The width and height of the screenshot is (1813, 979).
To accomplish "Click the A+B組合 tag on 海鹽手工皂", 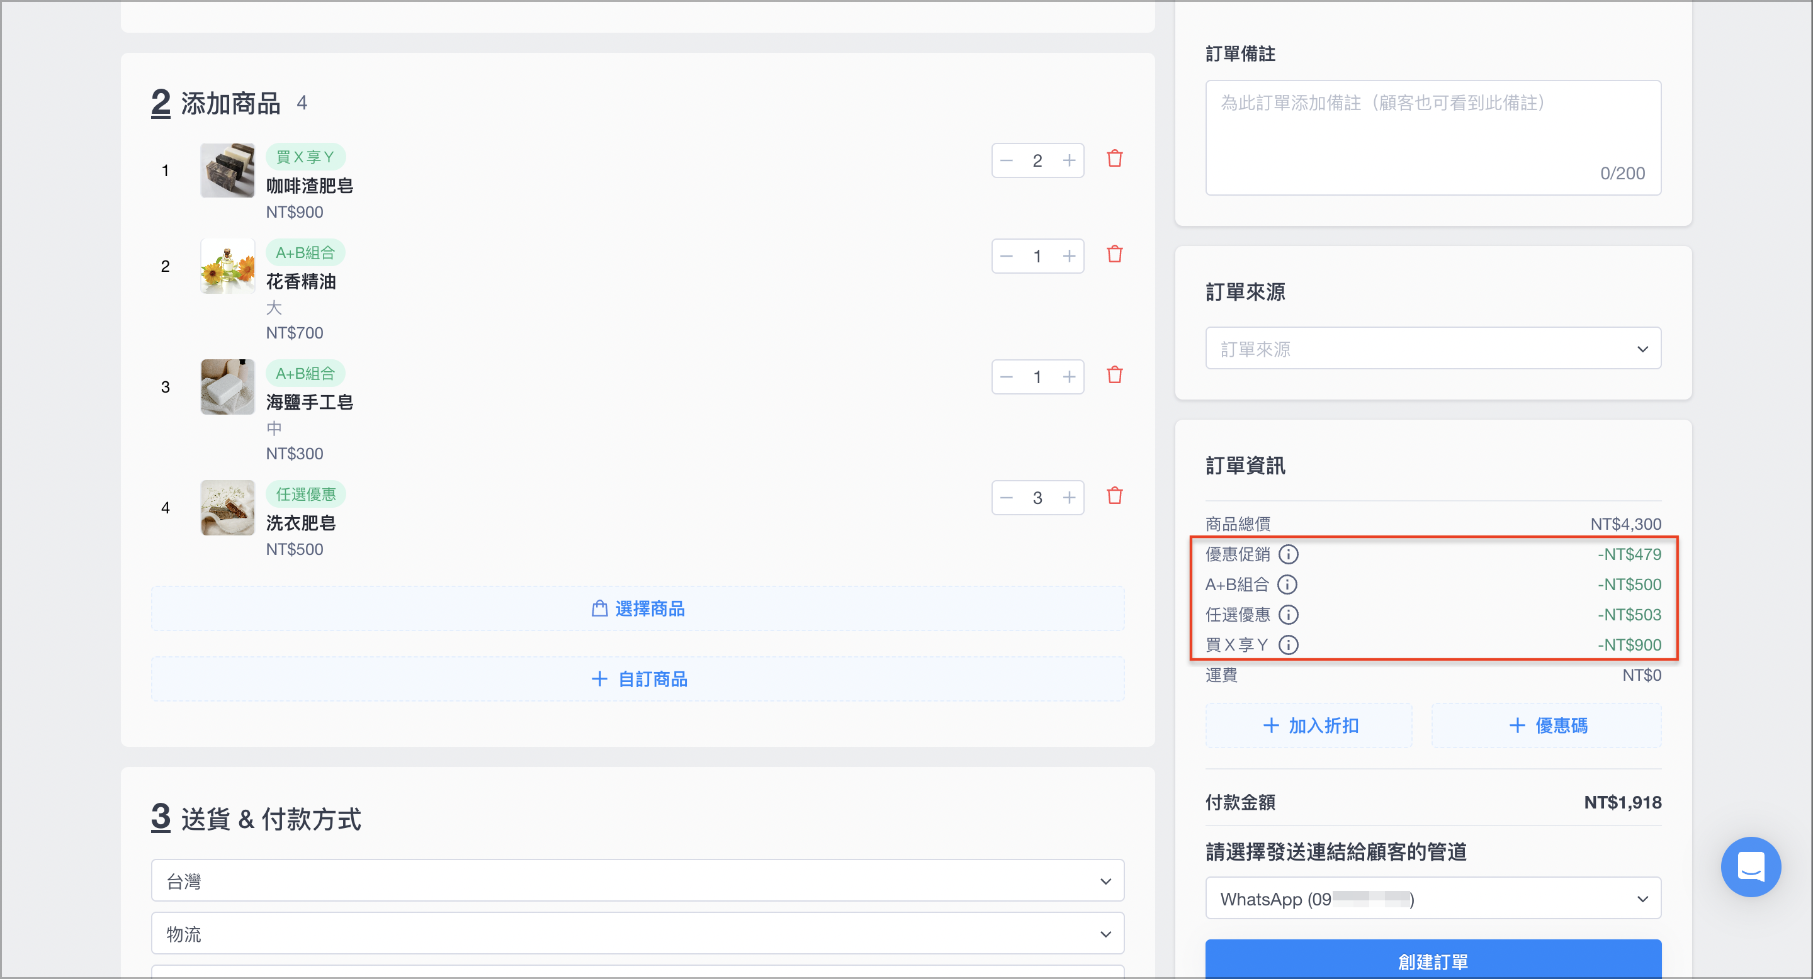I will 305,374.
